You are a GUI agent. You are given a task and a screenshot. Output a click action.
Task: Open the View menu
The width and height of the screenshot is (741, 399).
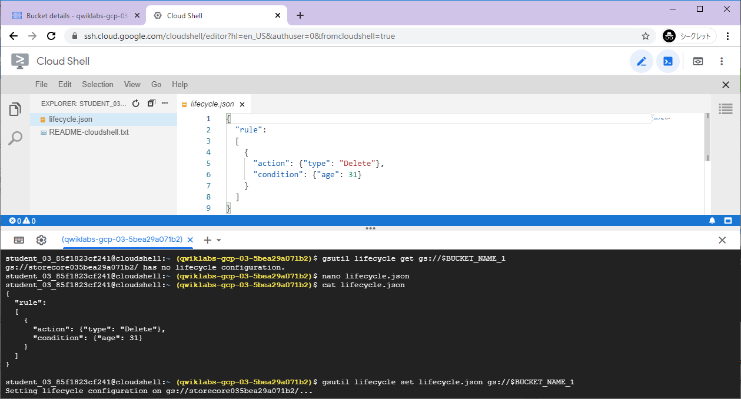pyautogui.click(x=132, y=85)
